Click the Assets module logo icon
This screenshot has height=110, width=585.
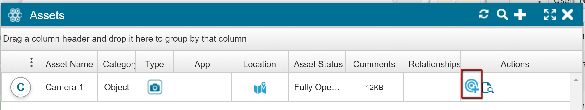tap(15, 15)
